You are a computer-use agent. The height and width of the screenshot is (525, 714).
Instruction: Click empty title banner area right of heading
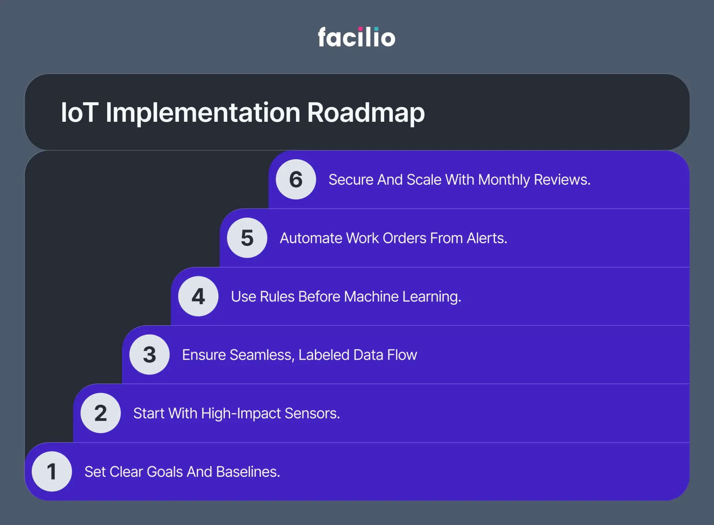click(x=553, y=112)
